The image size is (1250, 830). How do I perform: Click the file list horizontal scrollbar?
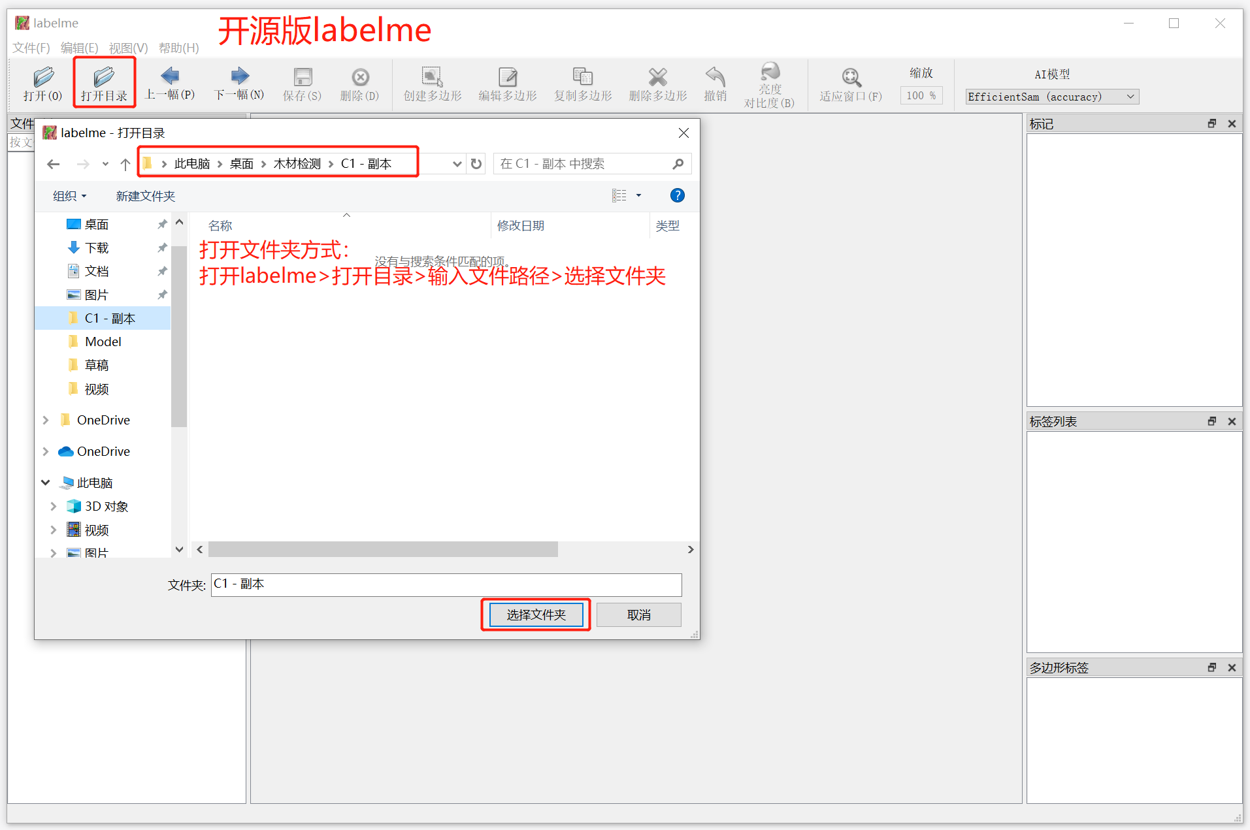[383, 549]
